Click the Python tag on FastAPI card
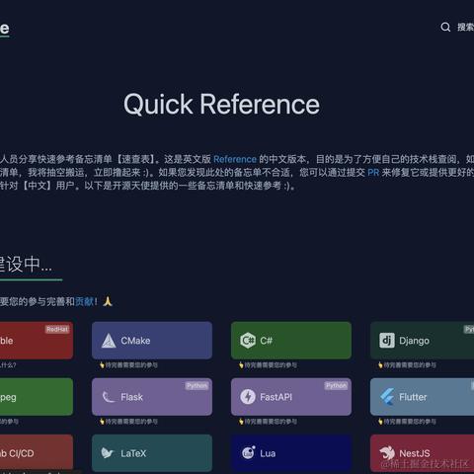 [x=336, y=385]
